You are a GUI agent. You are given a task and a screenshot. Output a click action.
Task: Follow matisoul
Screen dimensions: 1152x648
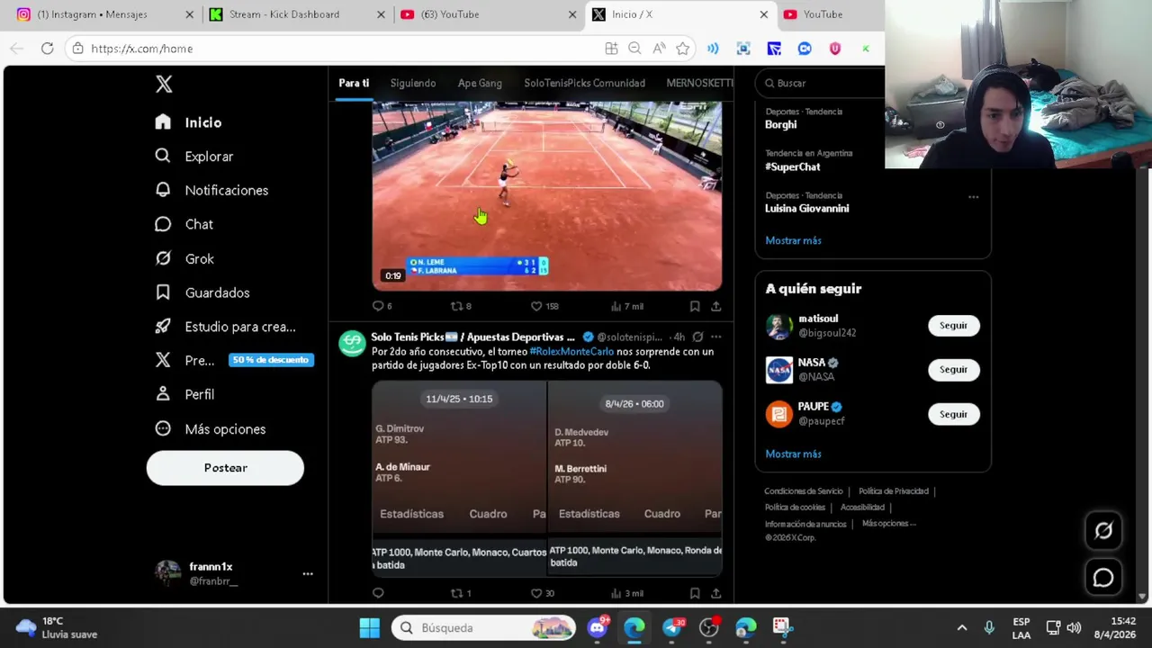953,325
